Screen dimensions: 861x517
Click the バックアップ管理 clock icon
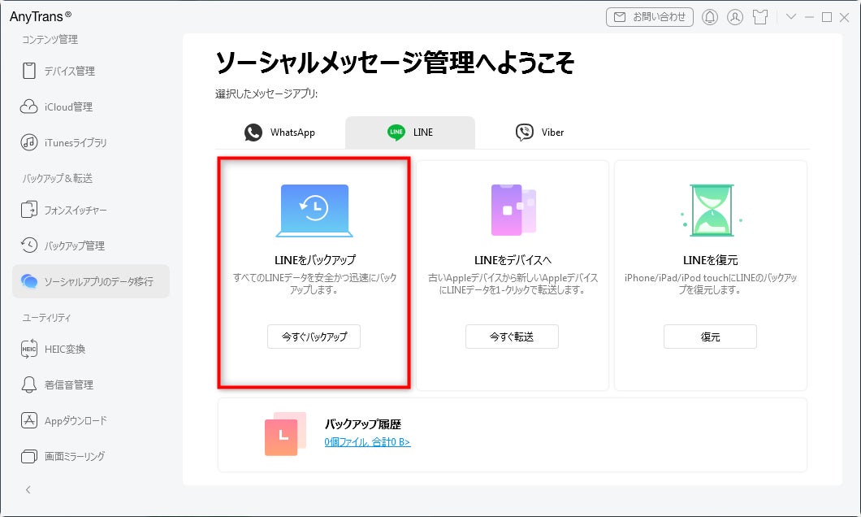(x=29, y=245)
